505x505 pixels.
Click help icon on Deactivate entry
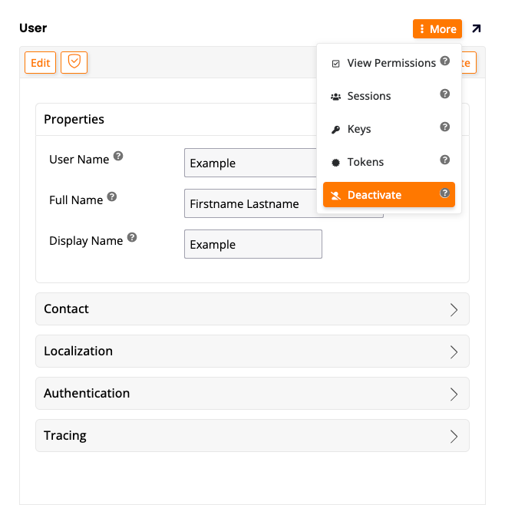tap(444, 193)
